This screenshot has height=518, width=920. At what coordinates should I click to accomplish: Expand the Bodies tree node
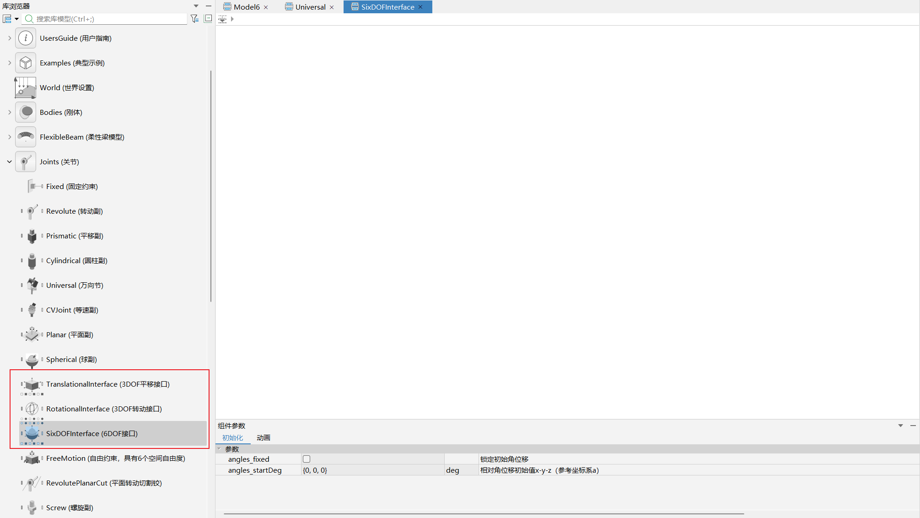[x=9, y=112]
